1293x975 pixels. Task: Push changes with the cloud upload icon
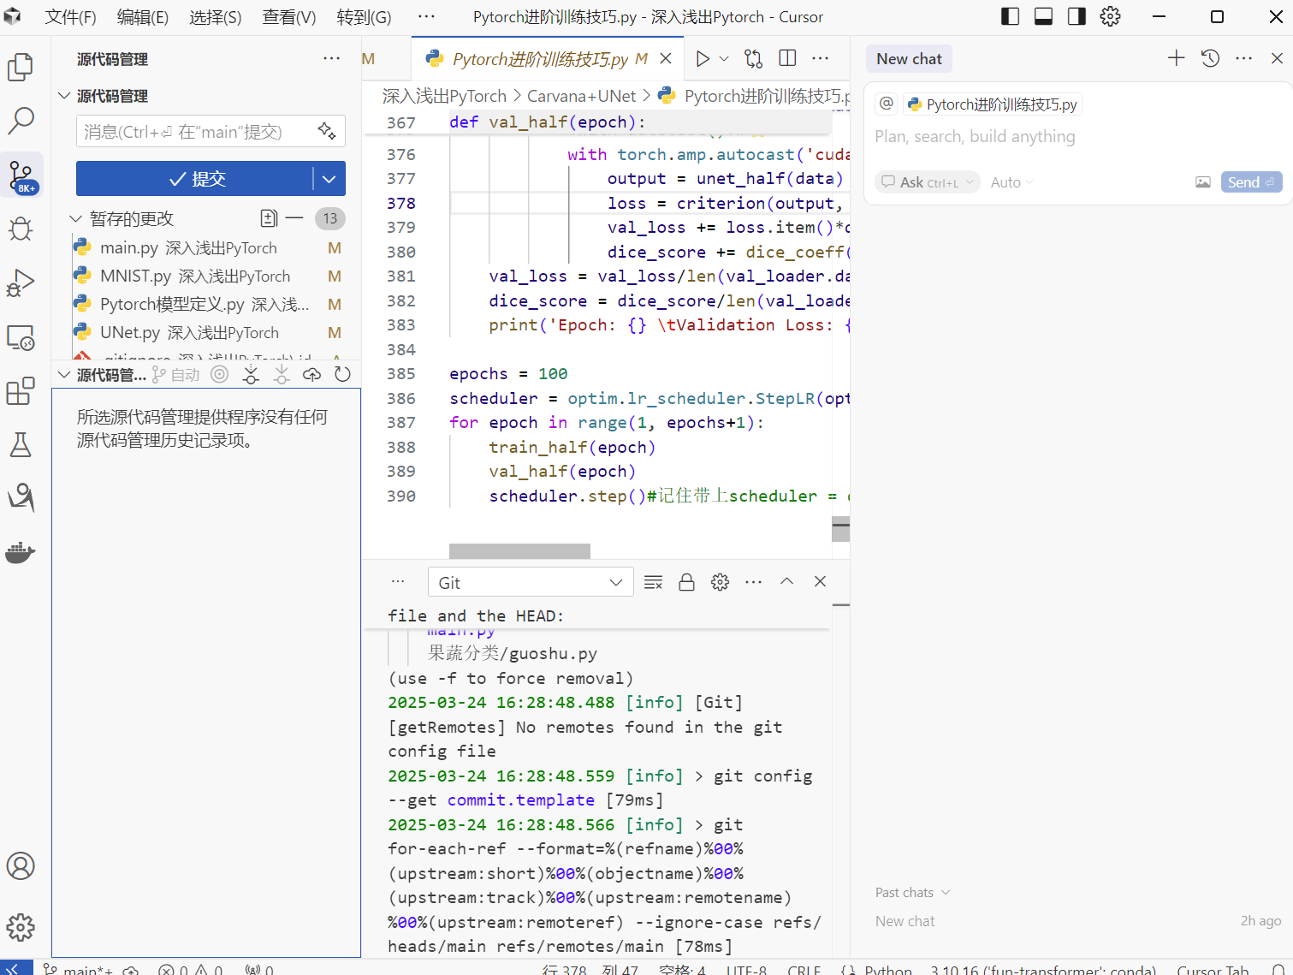pos(311,374)
